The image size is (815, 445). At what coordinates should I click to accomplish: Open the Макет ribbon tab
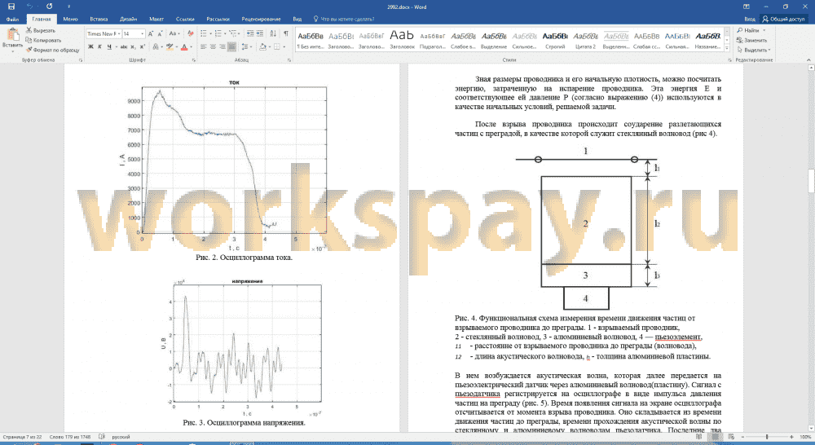(156, 20)
